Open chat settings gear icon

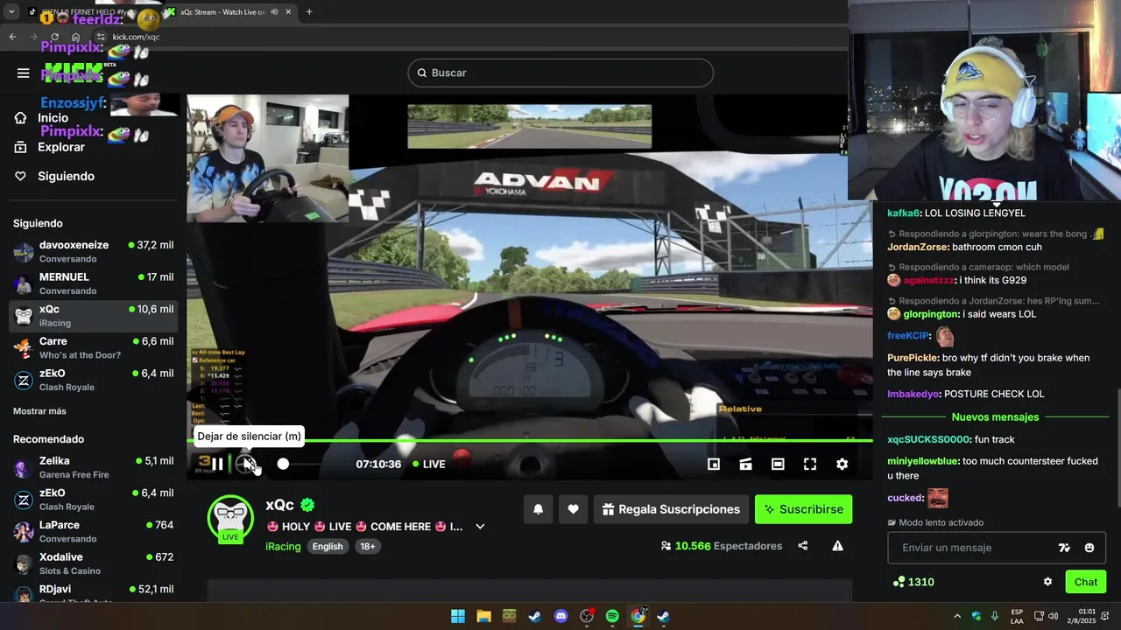point(1047,582)
